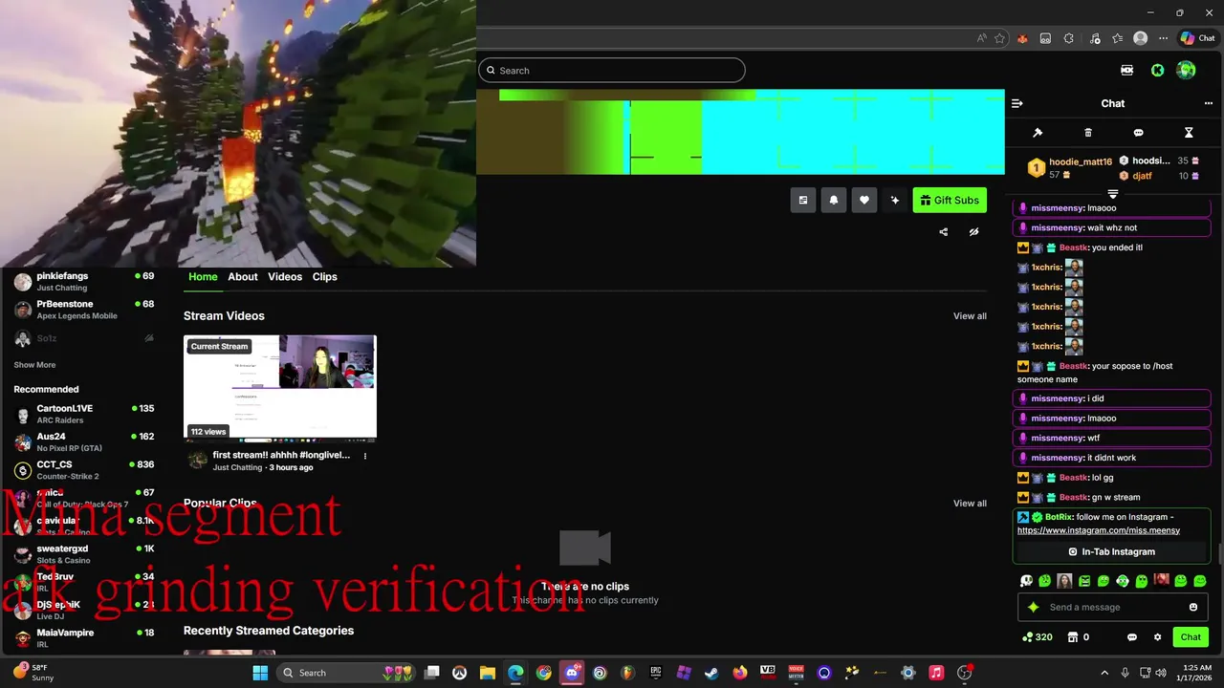The image size is (1224, 688).
Task: Click the green sparkle icon in message box
Action: (1033, 607)
